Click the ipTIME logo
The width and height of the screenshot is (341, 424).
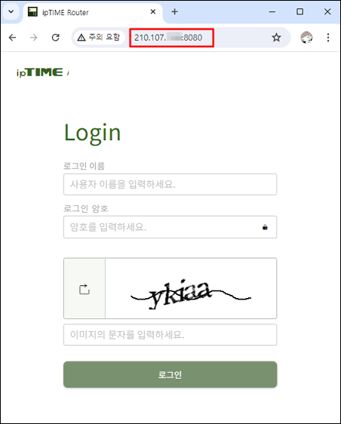point(42,72)
